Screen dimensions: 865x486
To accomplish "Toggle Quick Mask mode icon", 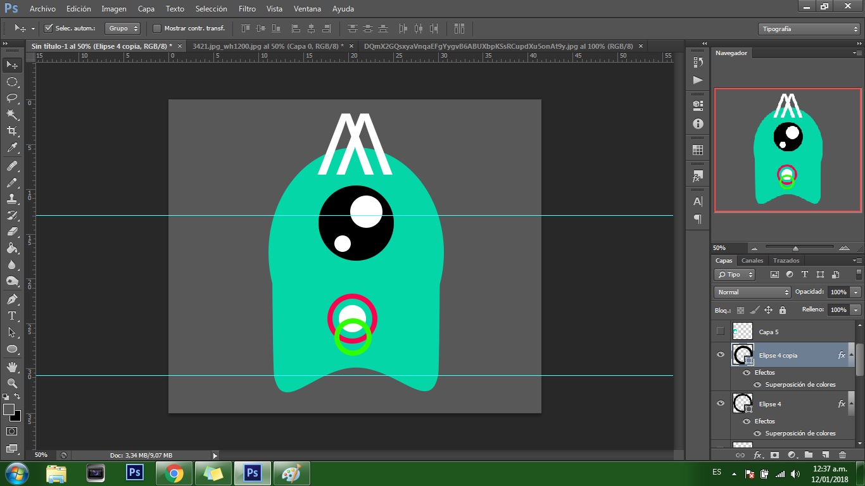I will (x=12, y=432).
